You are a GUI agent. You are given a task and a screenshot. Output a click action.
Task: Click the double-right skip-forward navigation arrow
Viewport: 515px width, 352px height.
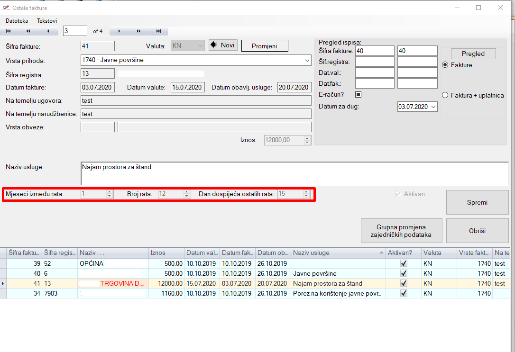pyautogui.click(x=139, y=31)
